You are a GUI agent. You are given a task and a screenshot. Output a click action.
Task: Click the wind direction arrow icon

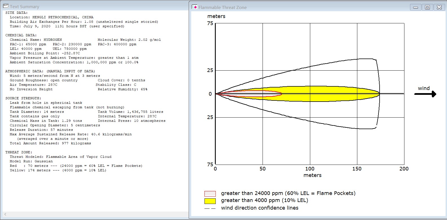(425, 94)
